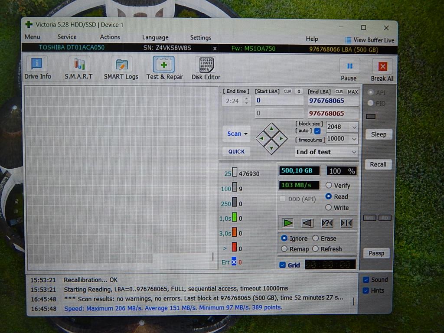The width and height of the screenshot is (444, 333).
Task: Open the Service menu
Action: (67, 37)
